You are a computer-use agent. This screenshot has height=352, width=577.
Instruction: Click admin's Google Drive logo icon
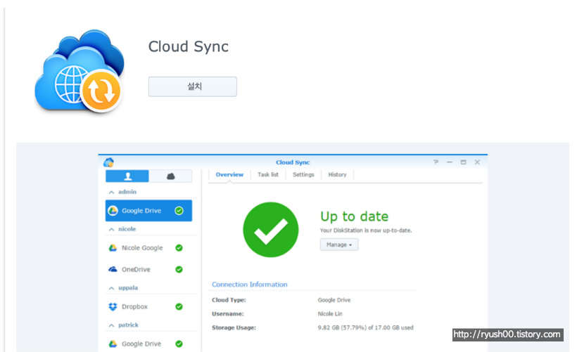tap(113, 211)
